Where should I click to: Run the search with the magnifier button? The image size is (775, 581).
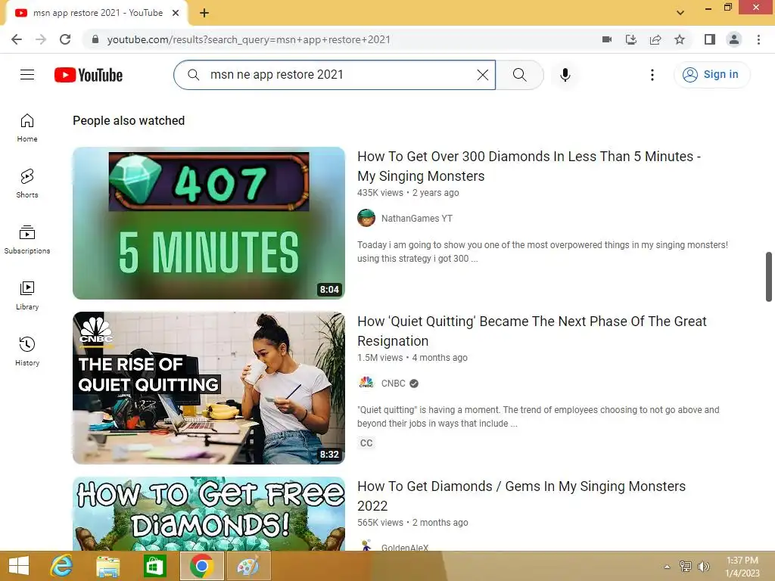(x=519, y=75)
